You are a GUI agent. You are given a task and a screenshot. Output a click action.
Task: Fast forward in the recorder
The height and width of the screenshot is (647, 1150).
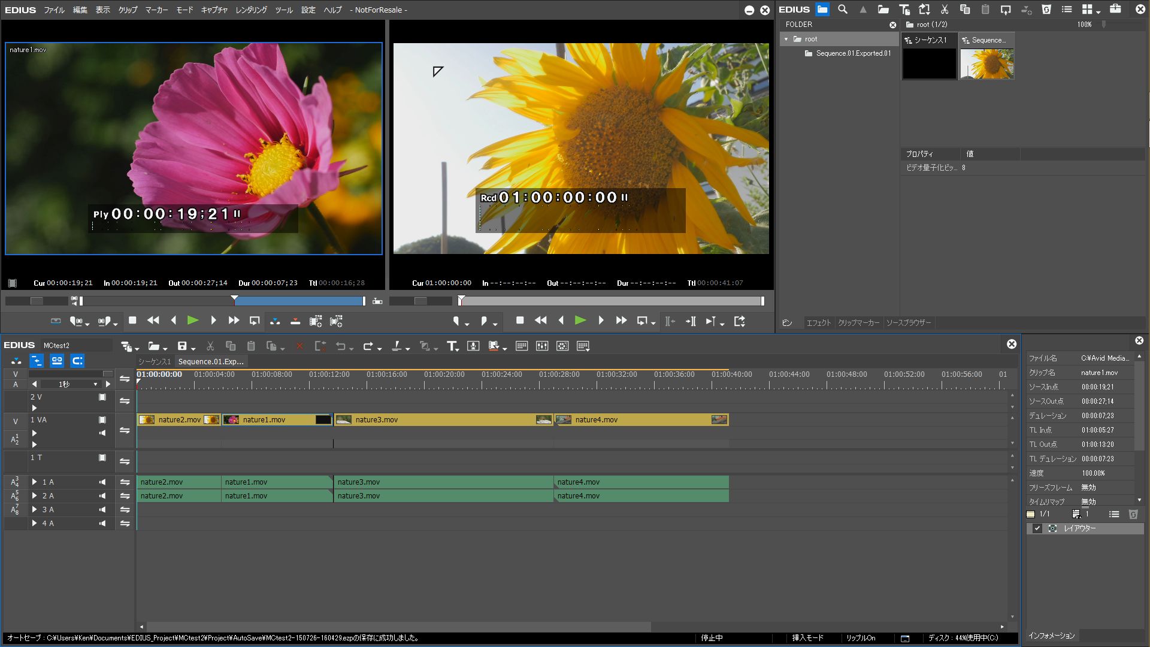pyautogui.click(x=621, y=321)
